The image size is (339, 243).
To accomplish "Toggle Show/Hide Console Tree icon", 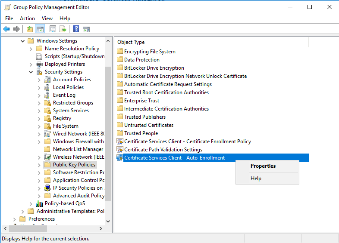I will 40,29.
